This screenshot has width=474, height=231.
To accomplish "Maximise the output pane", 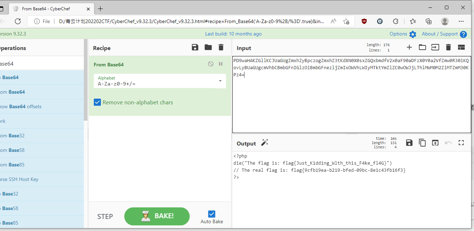I will click(x=461, y=143).
